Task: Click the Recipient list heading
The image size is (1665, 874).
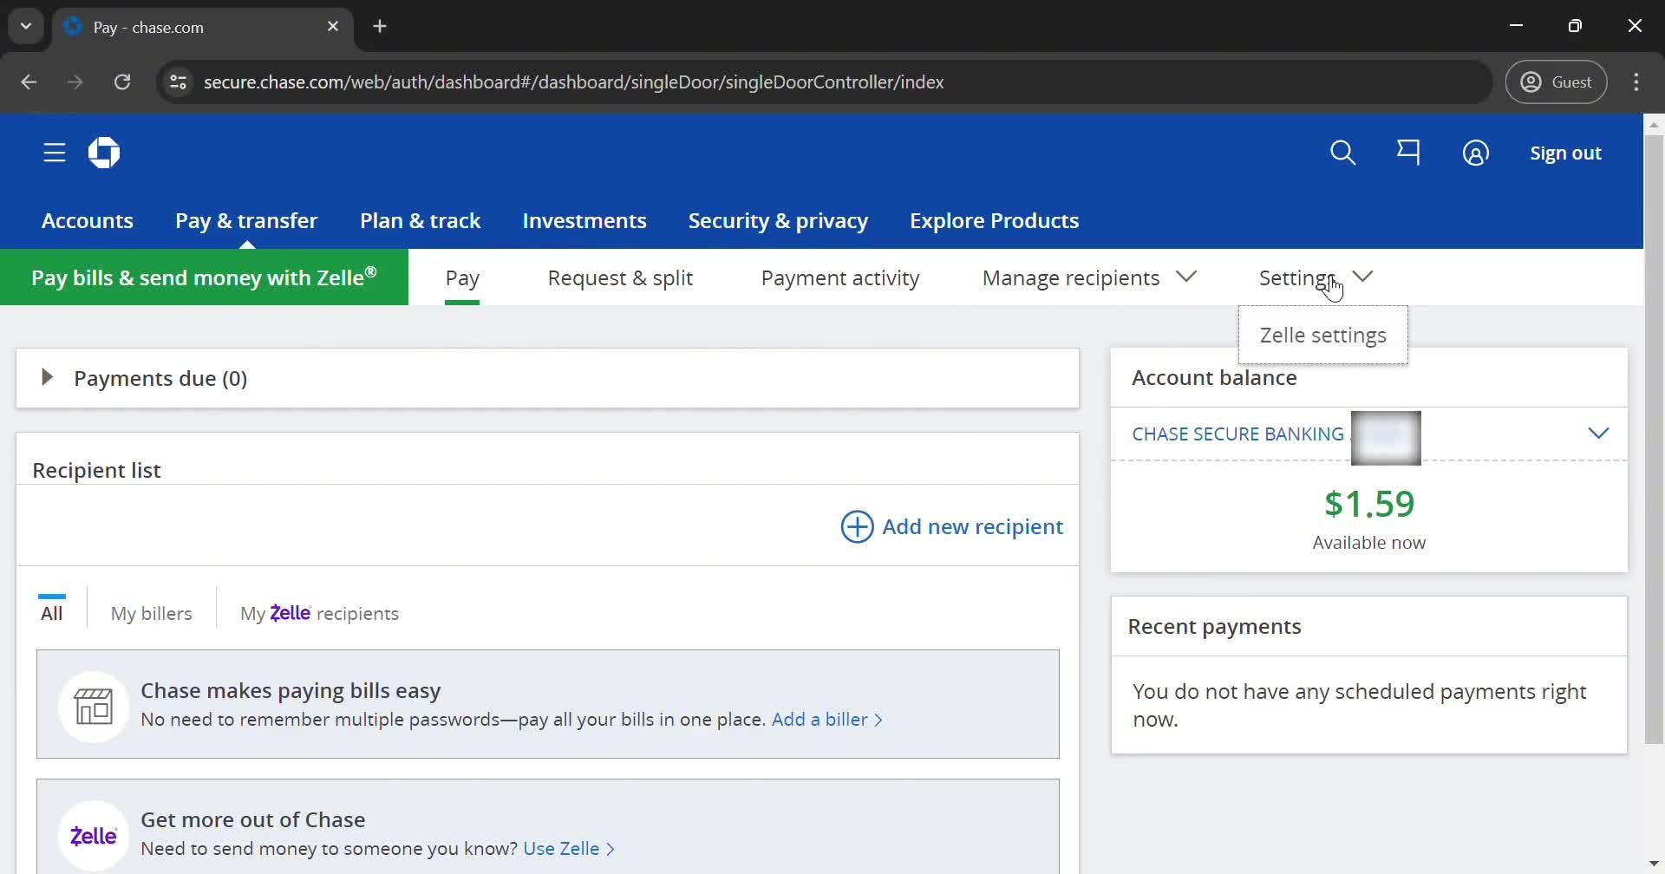Action: (x=96, y=470)
